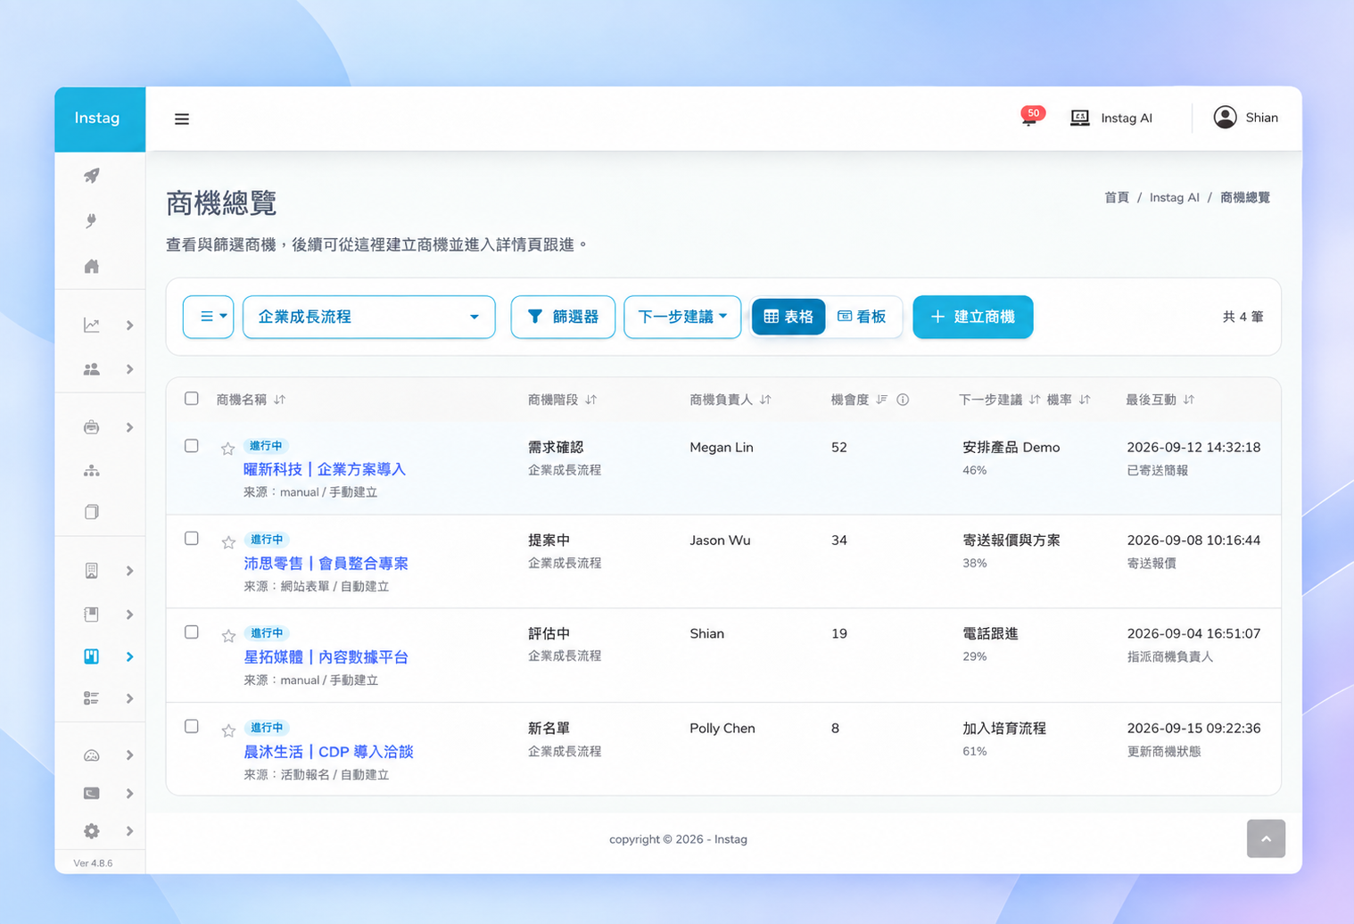
Task: Go to 首頁 in breadcrumb
Action: [1117, 197]
